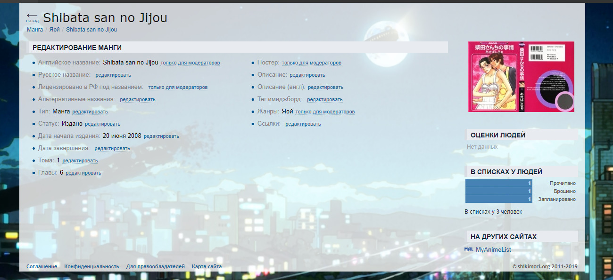This screenshot has width=613, height=280.
Task: Edit the Дата начала издания date
Action: point(161,136)
